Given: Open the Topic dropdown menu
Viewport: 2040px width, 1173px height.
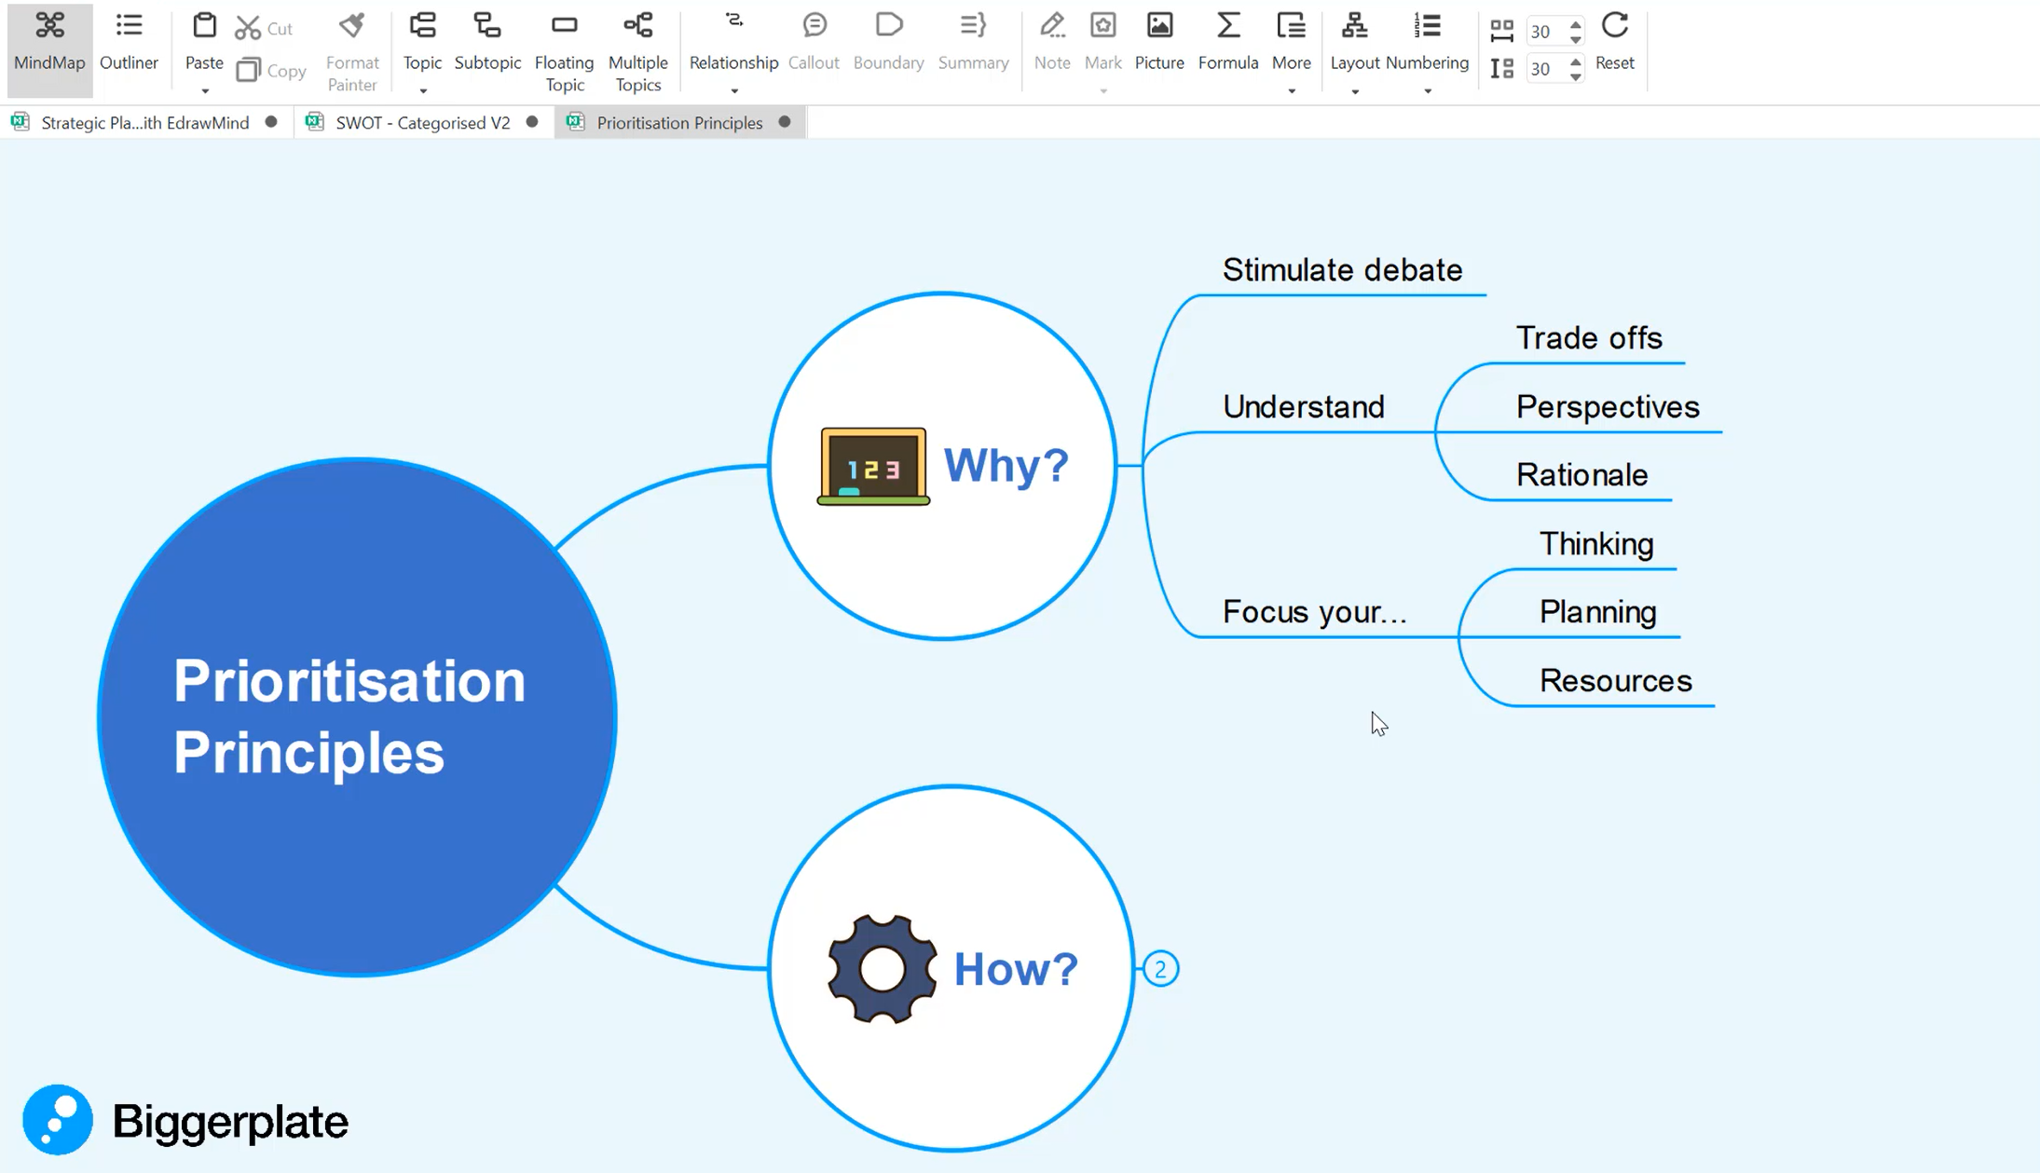Looking at the screenshot, I should 423,89.
